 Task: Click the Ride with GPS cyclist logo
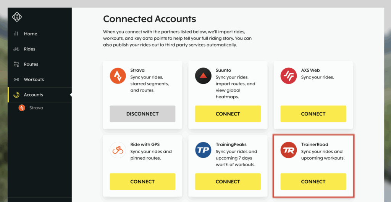pyautogui.click(x=118, y=150)
